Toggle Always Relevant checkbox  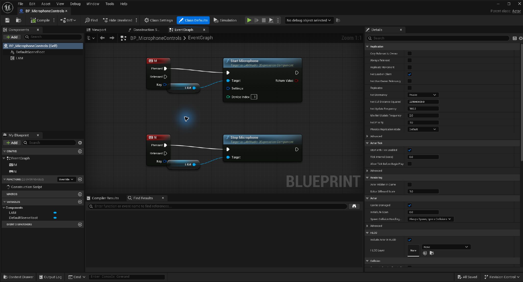[410, 61]
